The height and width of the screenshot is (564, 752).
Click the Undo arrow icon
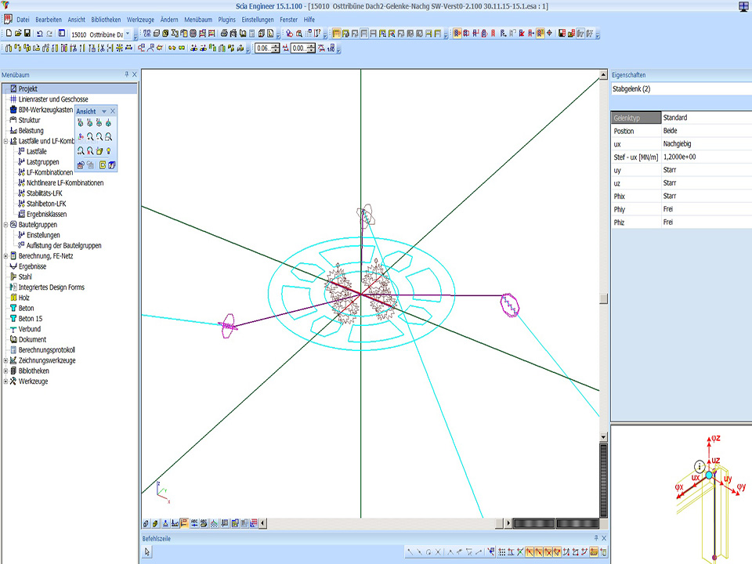pos(39,34)
